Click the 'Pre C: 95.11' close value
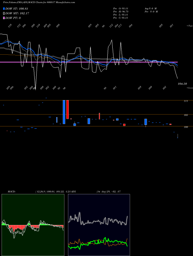Image resolution: width=193 pixels, height=256 pixels. pos(120,18)
